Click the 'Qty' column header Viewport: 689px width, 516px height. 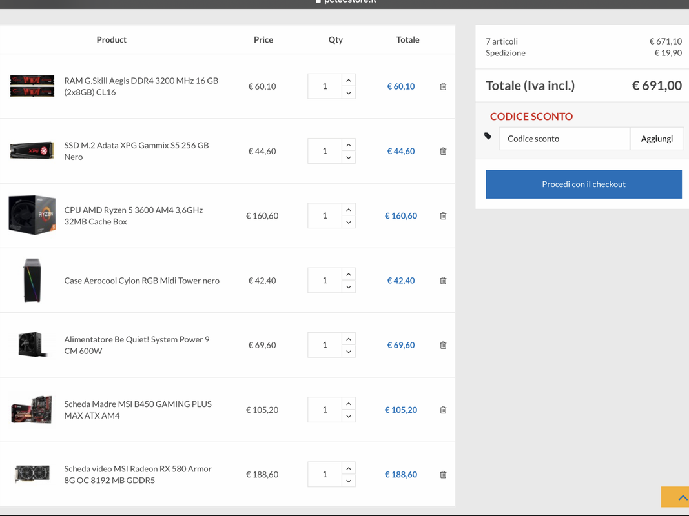click(x=336, y=40)
